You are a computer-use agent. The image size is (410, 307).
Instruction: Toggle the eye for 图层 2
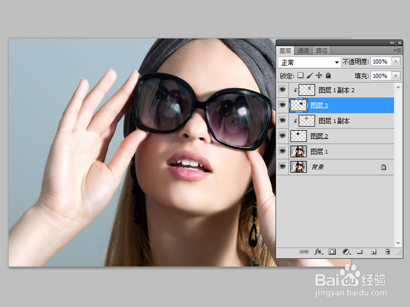pos(283,136)
